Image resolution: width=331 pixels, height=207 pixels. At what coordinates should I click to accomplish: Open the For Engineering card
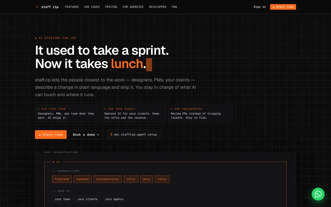[200, 113]
